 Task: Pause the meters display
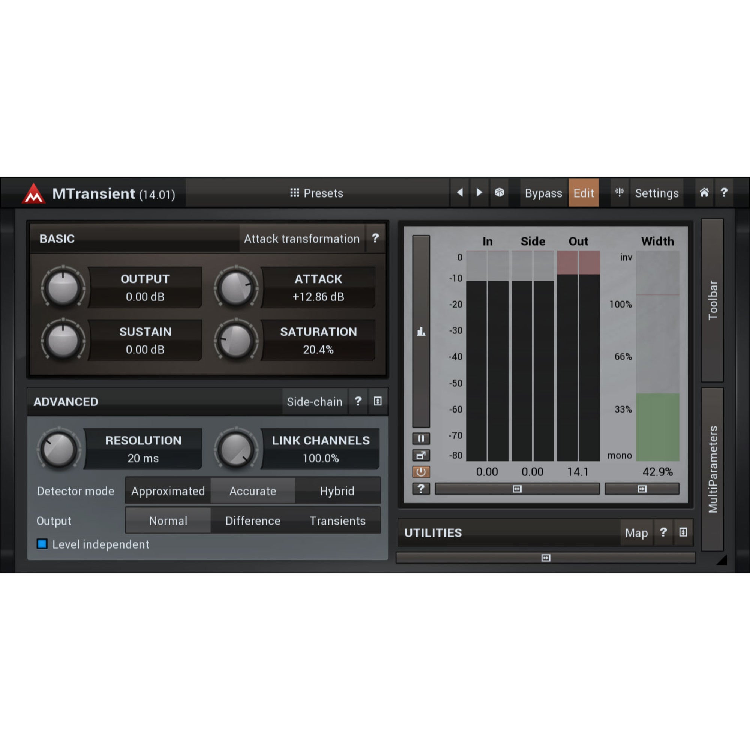[421, 439]
